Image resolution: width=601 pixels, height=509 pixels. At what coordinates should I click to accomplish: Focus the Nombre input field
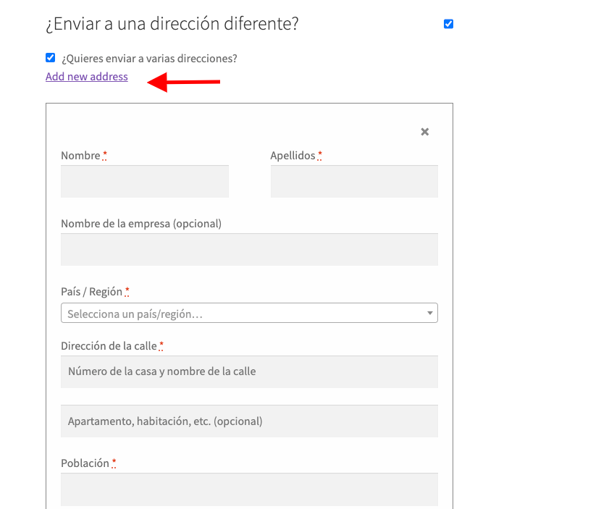pos(145,181)
